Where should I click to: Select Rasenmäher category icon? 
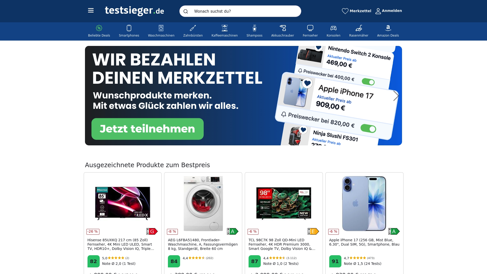[359, 28]
